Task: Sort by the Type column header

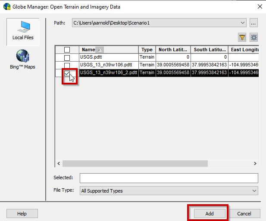Action: [x=147, y=50]
